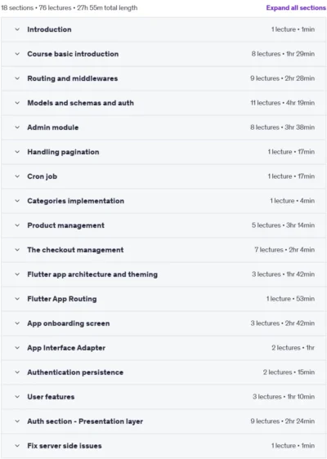Open the Cron job section arrow
Image resolution: width=327 pixels, height=459 pixels.
click(x=17, y=176)
